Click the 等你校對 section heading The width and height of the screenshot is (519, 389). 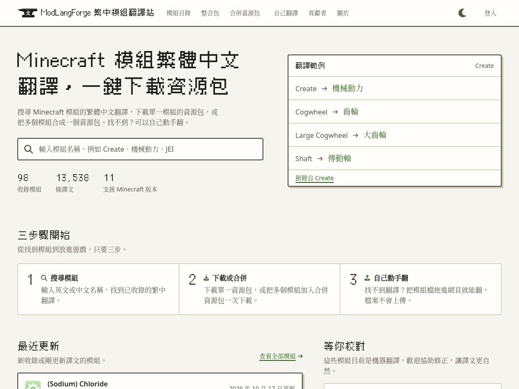pyautogui.click(x=344, y=346)
